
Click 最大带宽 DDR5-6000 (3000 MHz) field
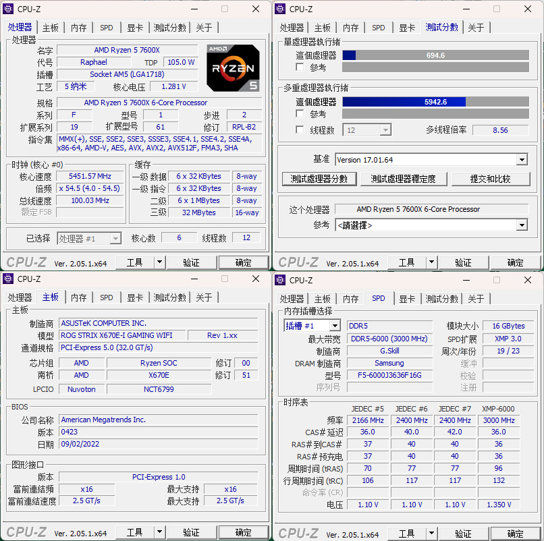389,339
